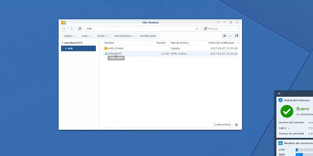The image size is (313, 156).
Task: Open the Crear dropdown menu
Action: click(x=86, y=36)
